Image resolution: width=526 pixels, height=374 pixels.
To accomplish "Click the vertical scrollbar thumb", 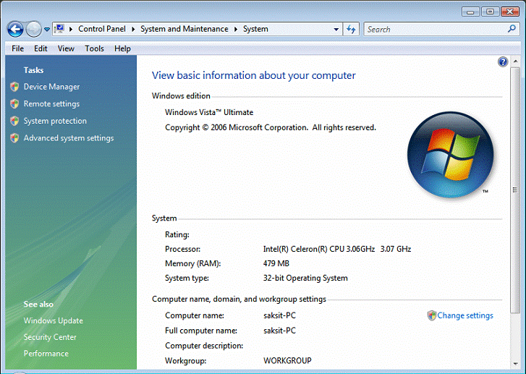I will pyautogui.click(x=515, y=190).
